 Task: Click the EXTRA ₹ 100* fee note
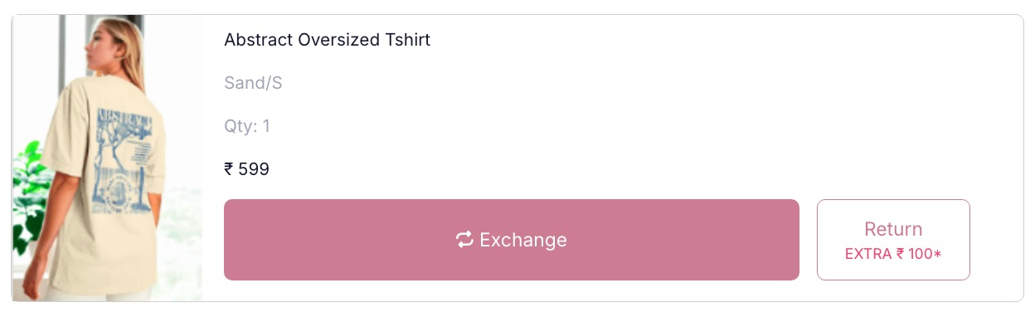[893, 254]
